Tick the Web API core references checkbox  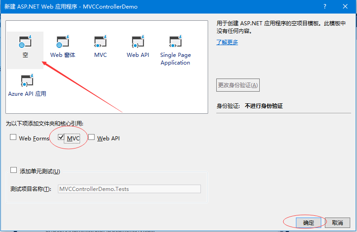91,138
